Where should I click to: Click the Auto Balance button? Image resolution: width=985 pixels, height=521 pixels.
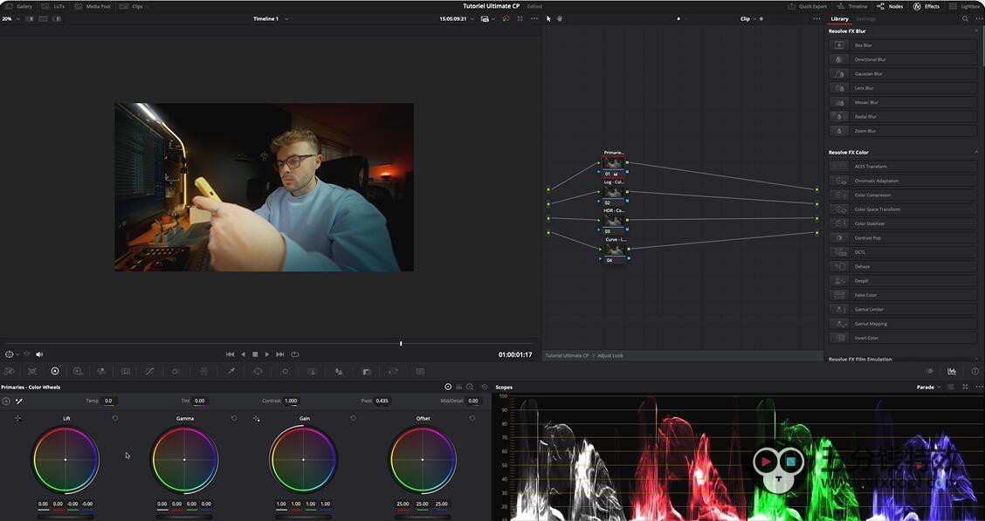point(6,401)
